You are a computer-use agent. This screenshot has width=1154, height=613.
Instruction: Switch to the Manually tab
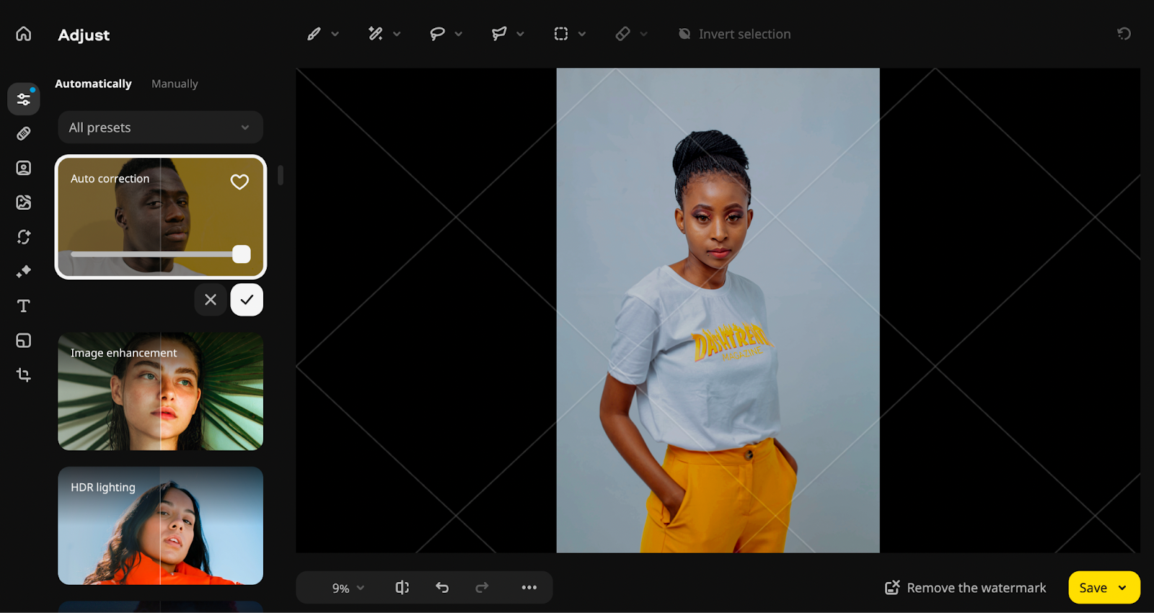tap(175, 84)
